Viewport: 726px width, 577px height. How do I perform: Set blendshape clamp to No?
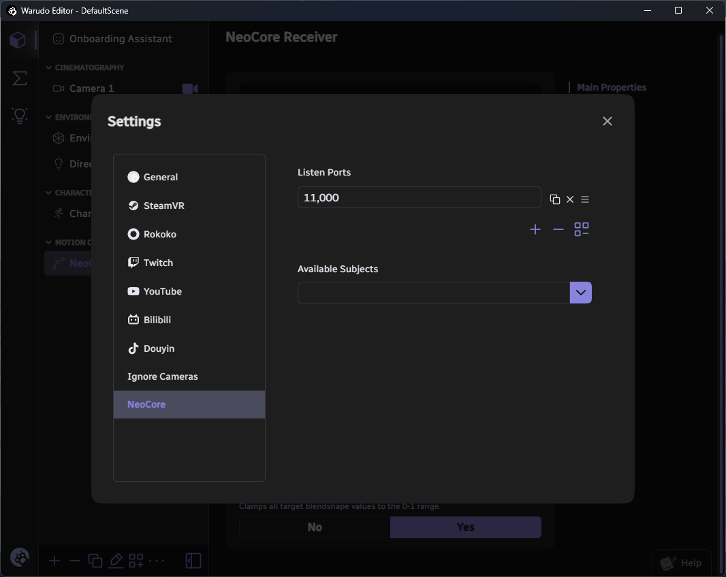tap(315, 527)
